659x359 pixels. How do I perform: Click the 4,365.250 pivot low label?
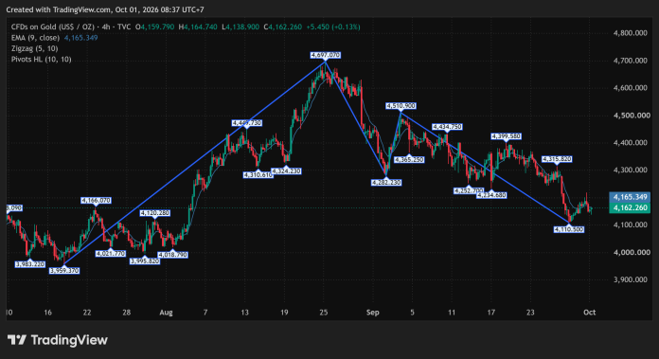coord(409,160)
